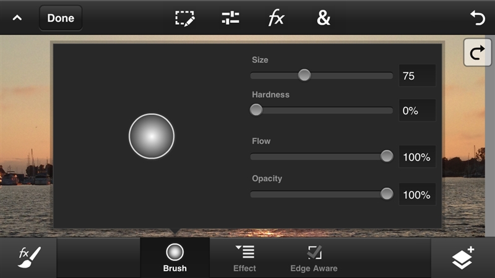This screenshot has height=278, width=495.
Task: Toggle the Edge Aware option
Action: [x=314, y=258]
